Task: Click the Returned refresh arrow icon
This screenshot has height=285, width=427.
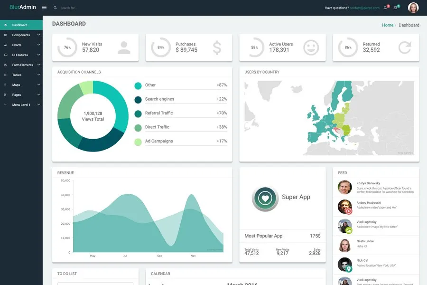Action: pos(404,47)
